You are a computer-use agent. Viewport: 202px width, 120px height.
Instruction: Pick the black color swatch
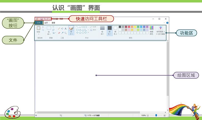pyautogui.click(x=120, y=27)
